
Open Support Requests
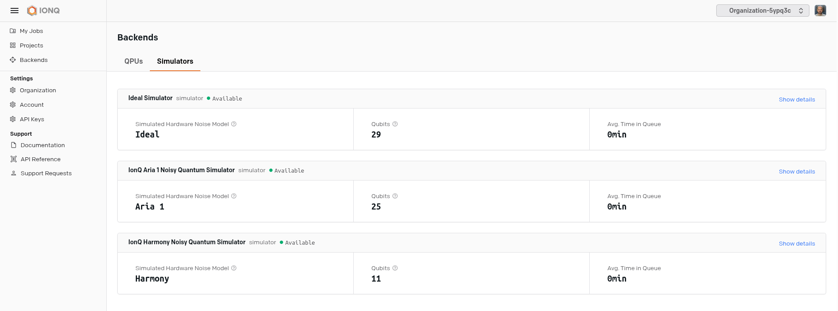(x=46, y=173)
